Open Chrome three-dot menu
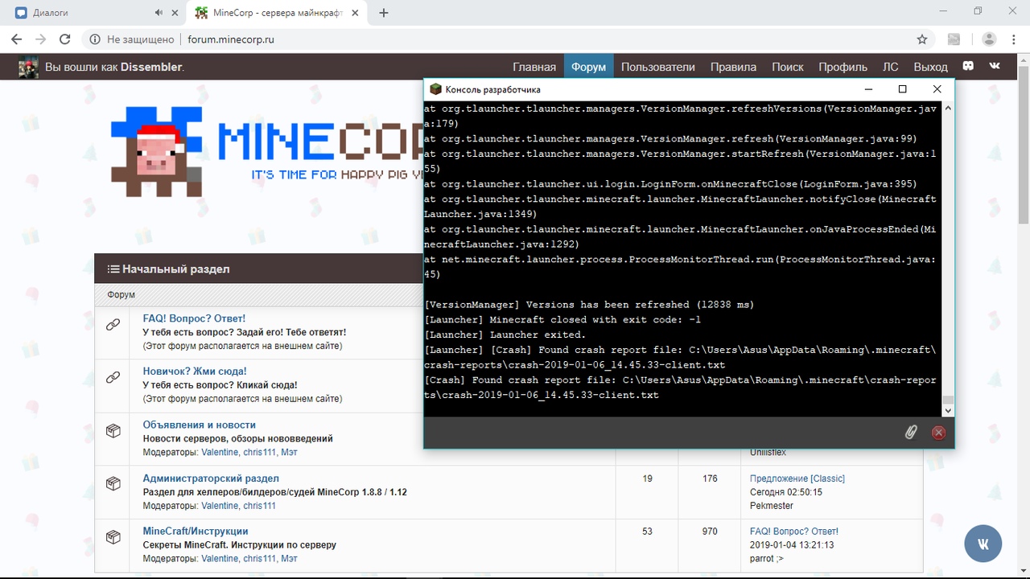The height and width of the screenshot is (579, 1030). click(x=1015, y=39)
